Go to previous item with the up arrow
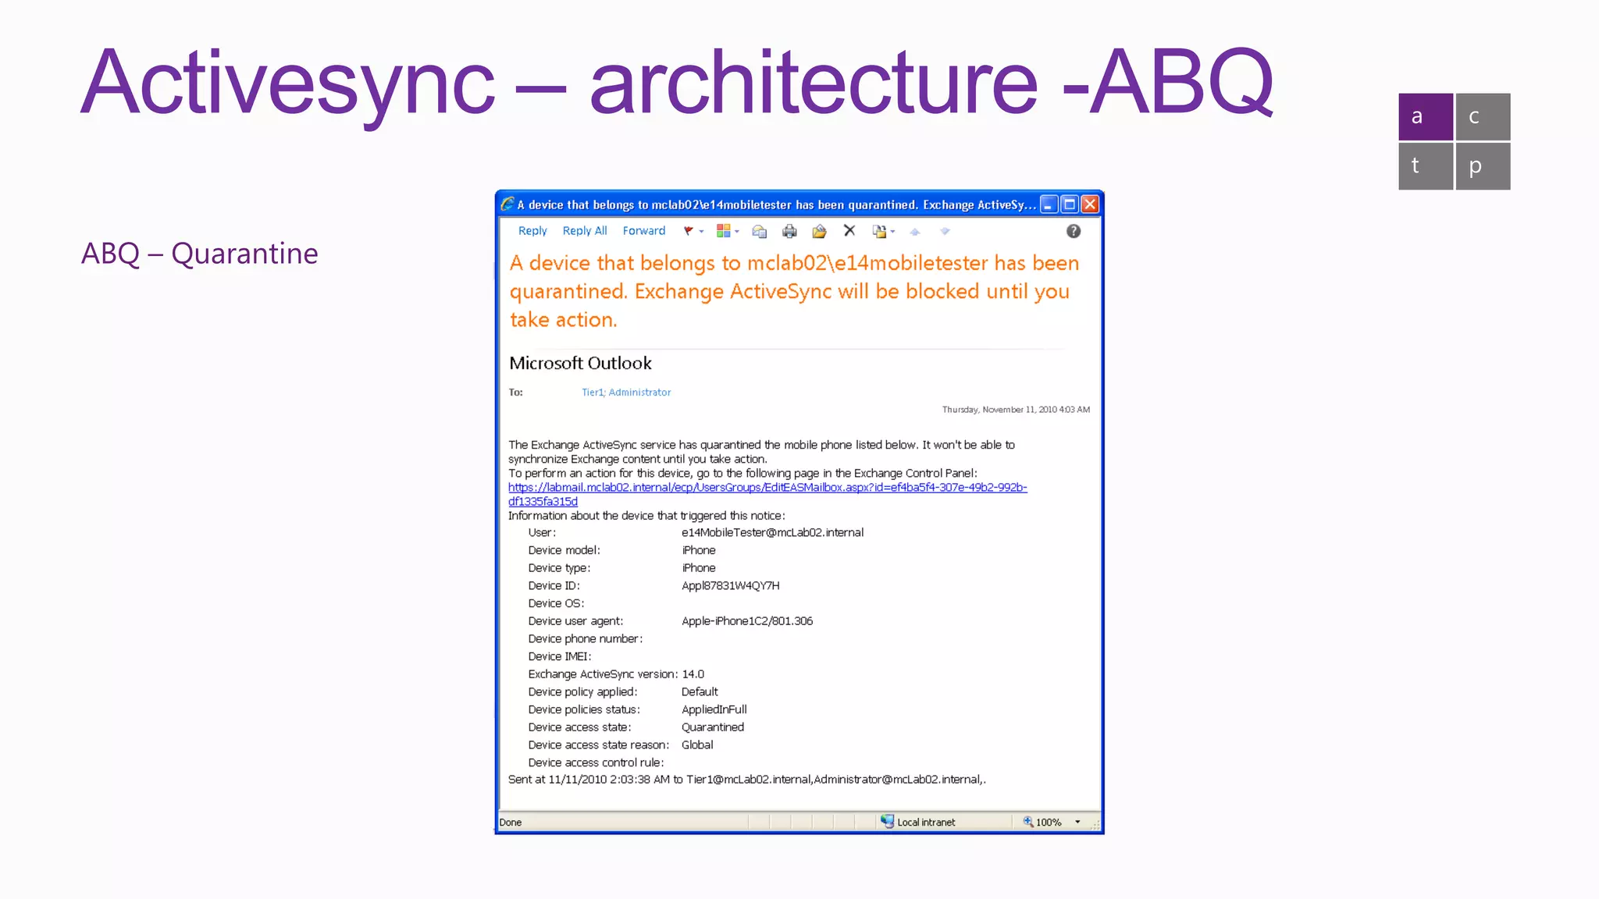1599x899 pixels. coord(915,232)
